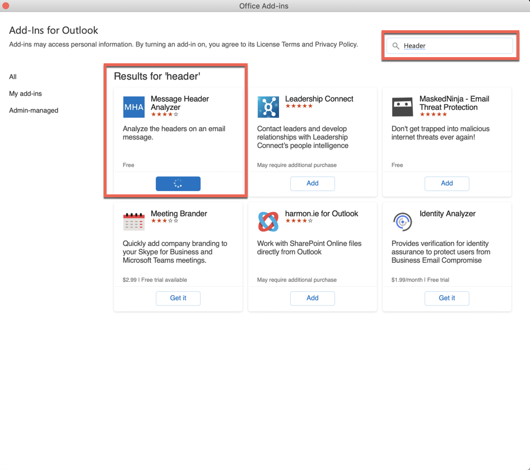Click Message Header Analyzer star rating
This screenshot has width=530, height=470.
point(165,114)
